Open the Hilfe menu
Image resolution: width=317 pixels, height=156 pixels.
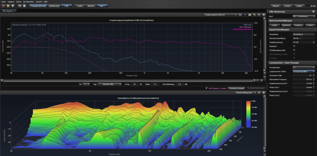coord(46,2)
